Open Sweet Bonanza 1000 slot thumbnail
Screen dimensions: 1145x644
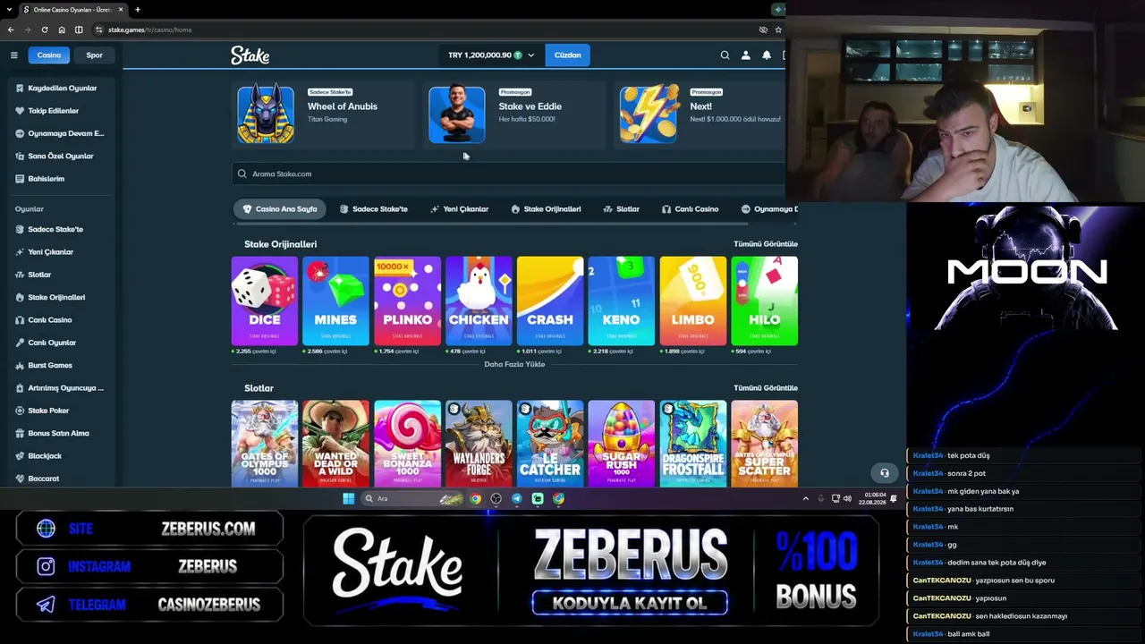[x=407, y=444]
